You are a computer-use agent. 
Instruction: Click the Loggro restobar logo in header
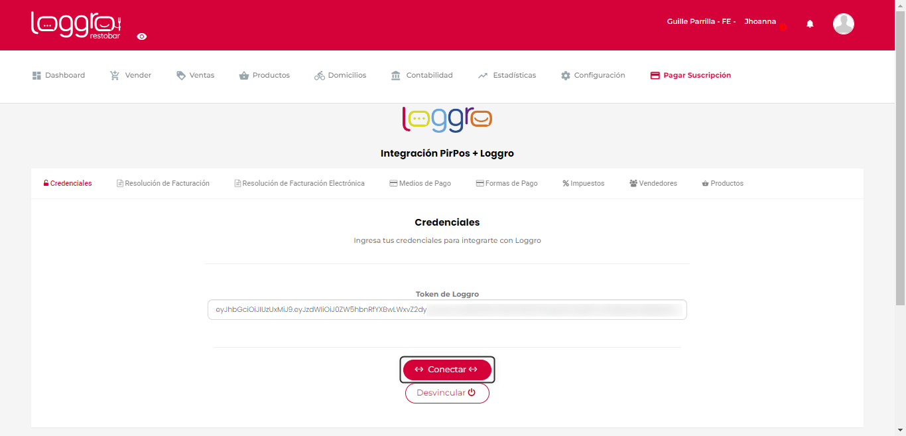coord(76,25)
